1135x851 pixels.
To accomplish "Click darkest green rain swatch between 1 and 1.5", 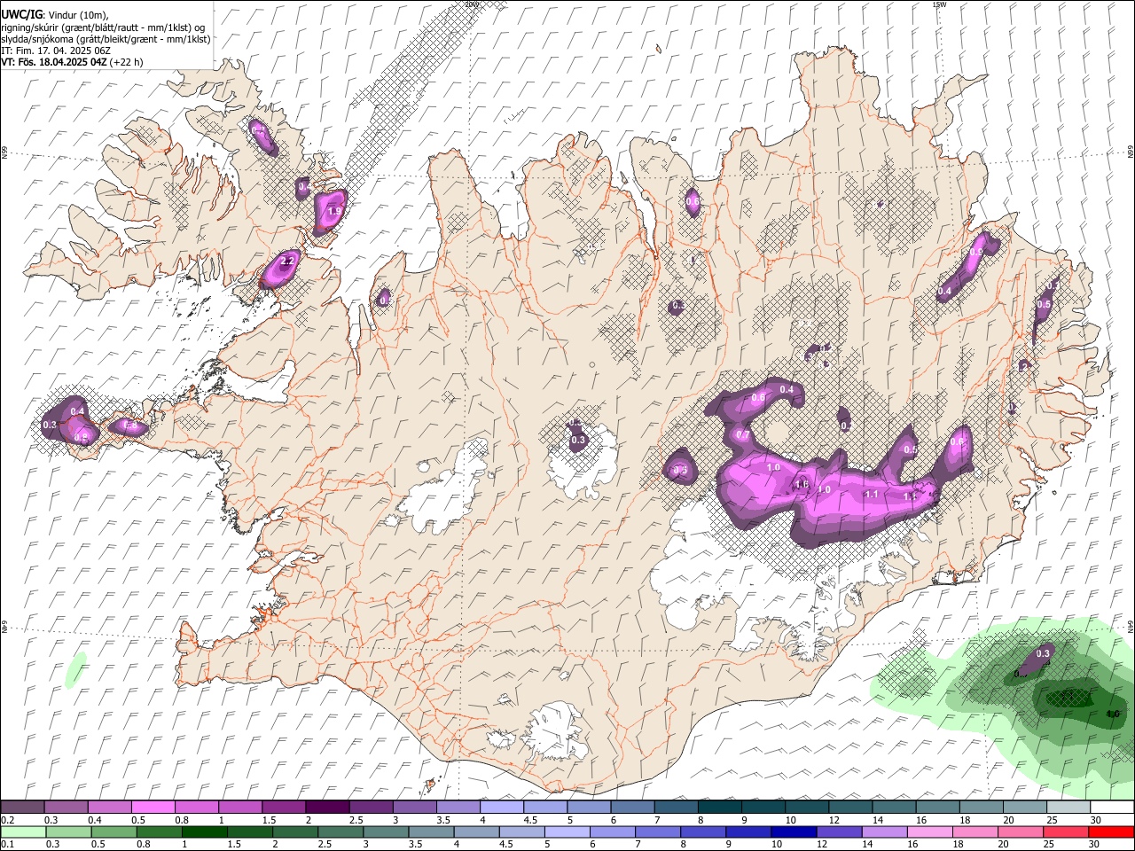I will pos(204,832).
